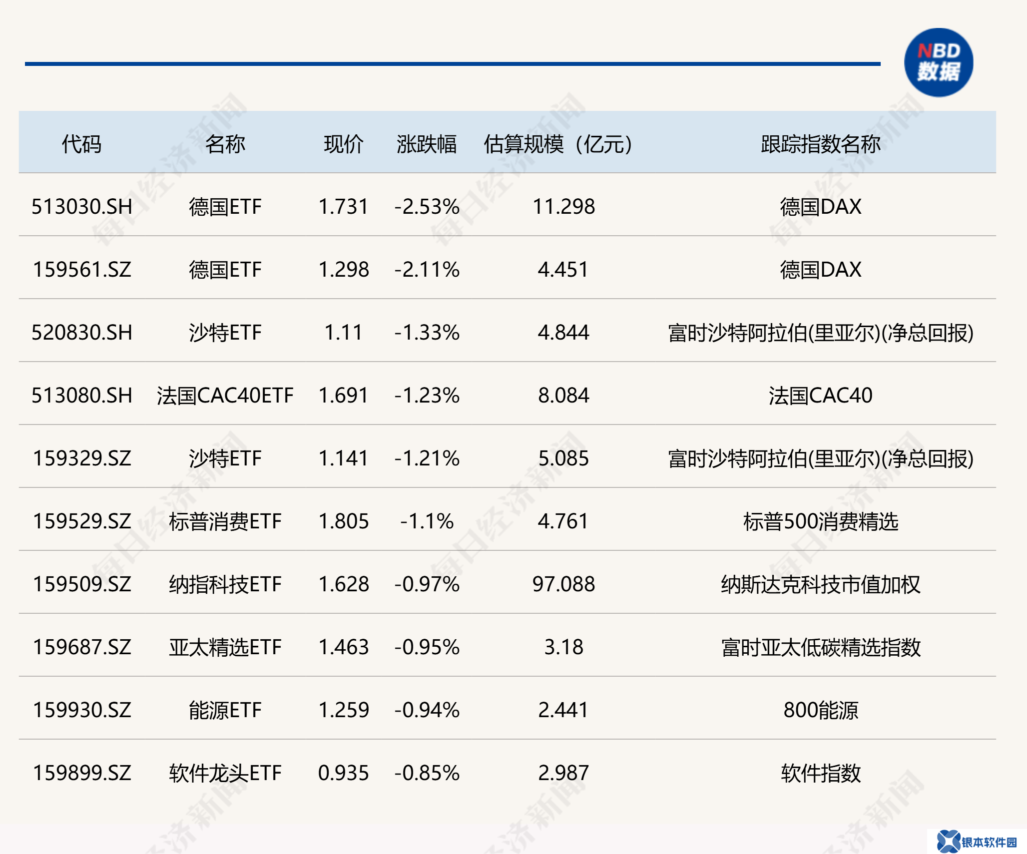Select code 159899.SZ

(82, 773)
